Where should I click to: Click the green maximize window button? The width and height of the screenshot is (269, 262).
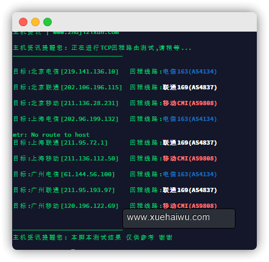point(47,22)
